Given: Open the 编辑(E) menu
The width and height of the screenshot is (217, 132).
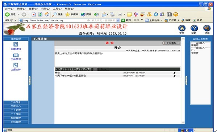Looking at the screenshot, I should [21, 9].
